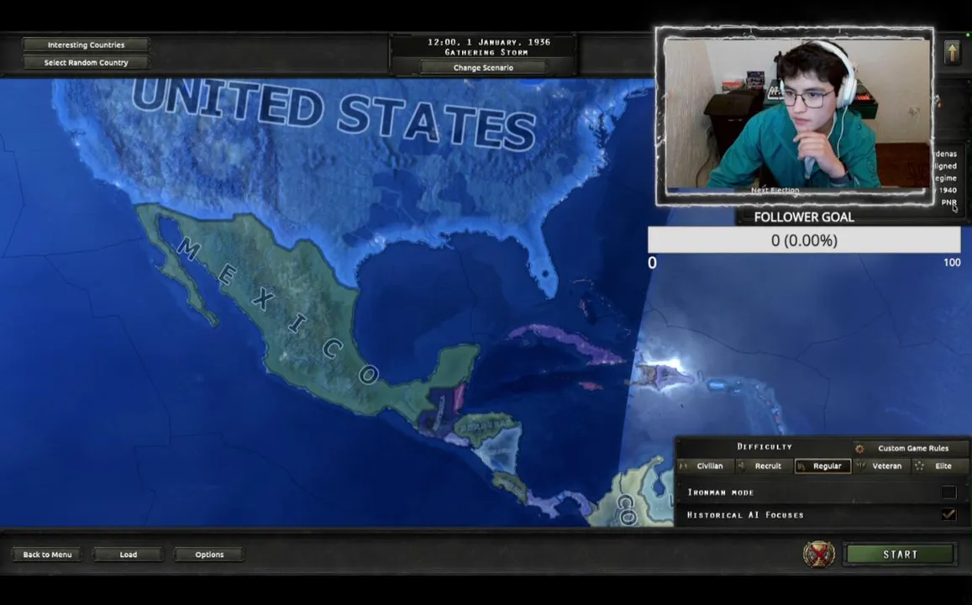Screen dimensions: 972x605
Task: Select the United States on the map
Action: point(334,155)
